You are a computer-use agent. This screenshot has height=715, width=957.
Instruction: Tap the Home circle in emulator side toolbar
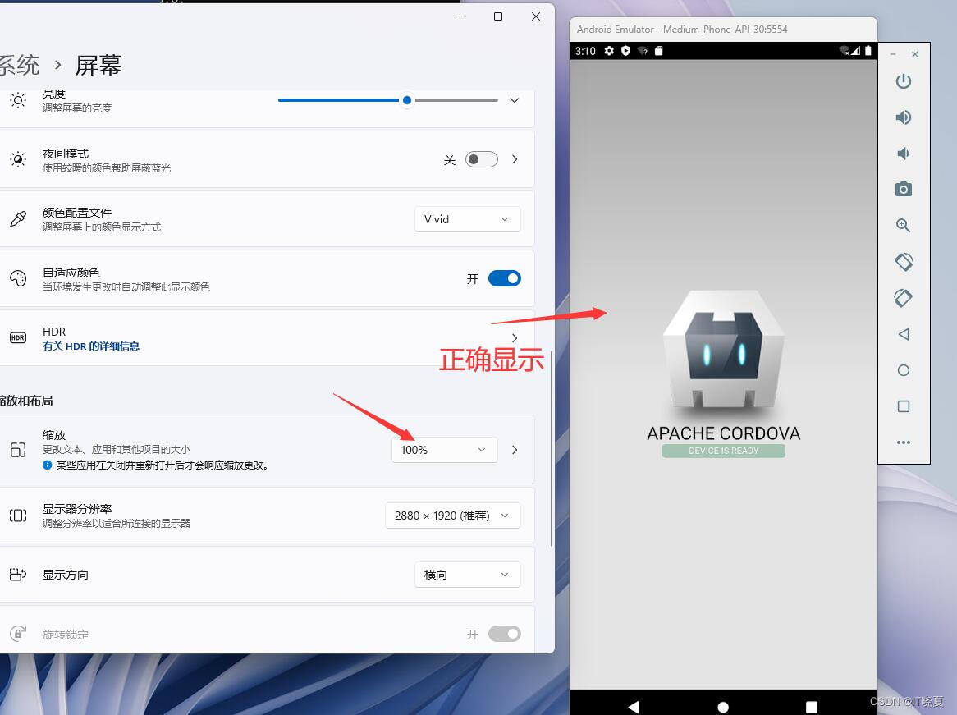point(904,370)
